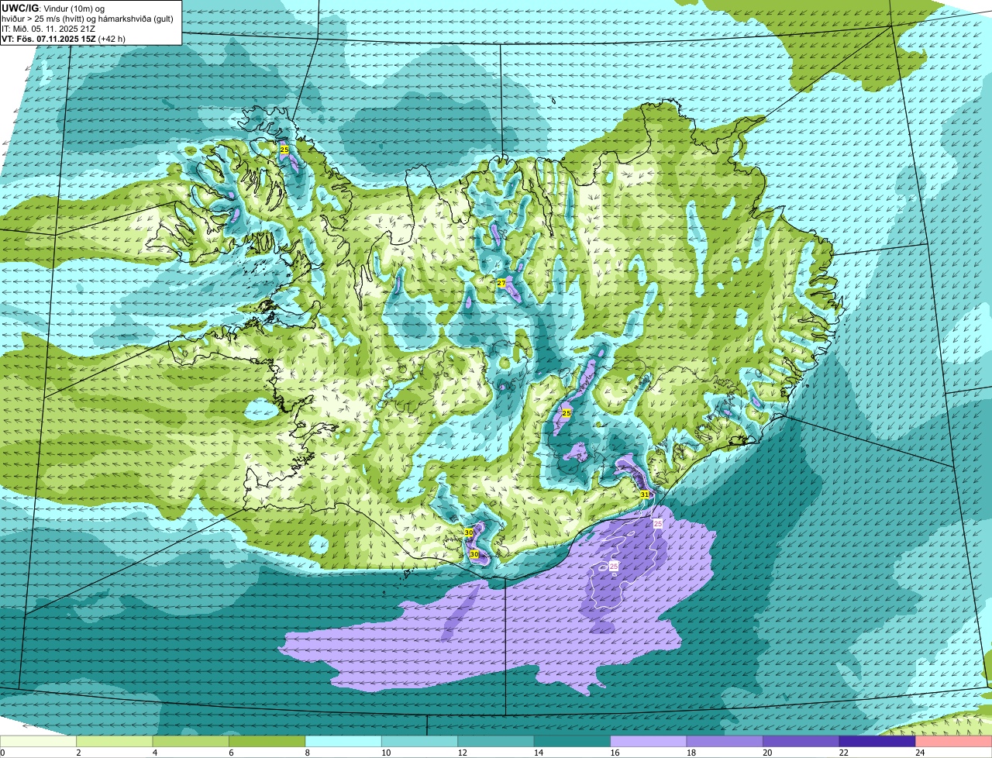This screenshot has height=758, width=992.
Task: Click the 4–6 m/s green legend swatch
Action: (x=191, y=741)
